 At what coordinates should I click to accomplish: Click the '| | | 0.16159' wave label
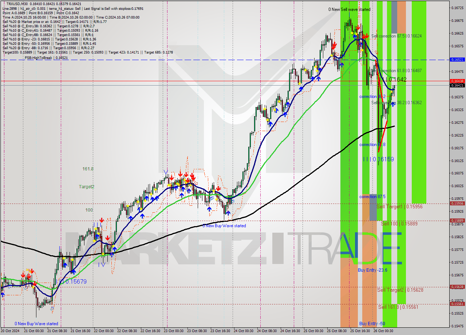point(378,159)
